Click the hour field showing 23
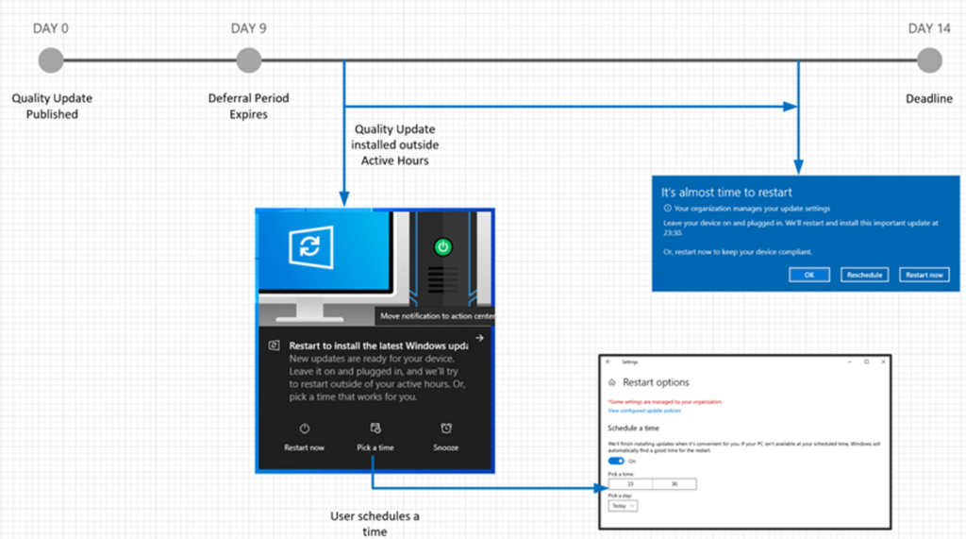Image resolution: width=966 pixels, height=539 pixels. [x=630, y=484]
